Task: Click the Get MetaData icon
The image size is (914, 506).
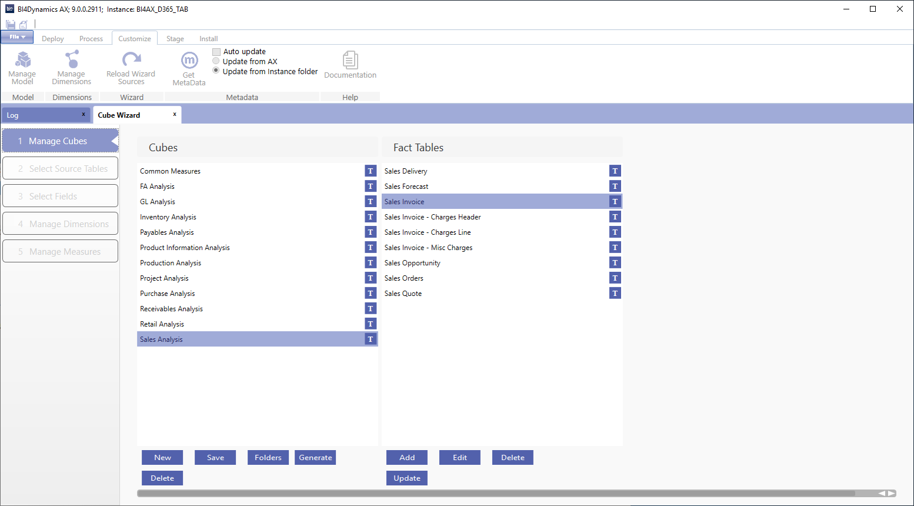Action: 189,69
